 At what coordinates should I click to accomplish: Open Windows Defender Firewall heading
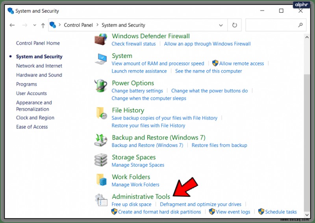click(151, 36)
